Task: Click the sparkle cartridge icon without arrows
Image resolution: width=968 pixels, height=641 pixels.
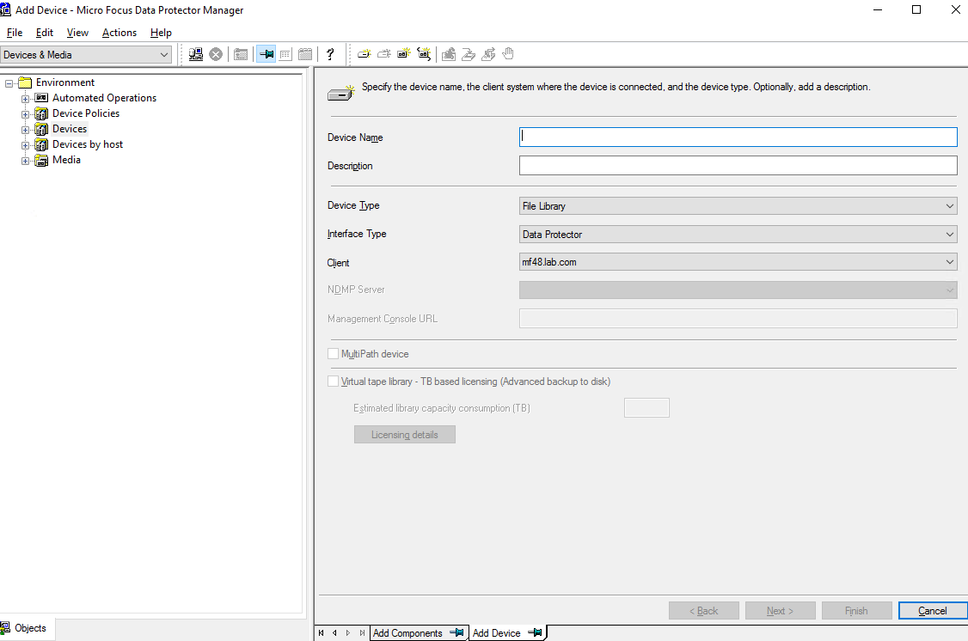Action: click(404, 54)
